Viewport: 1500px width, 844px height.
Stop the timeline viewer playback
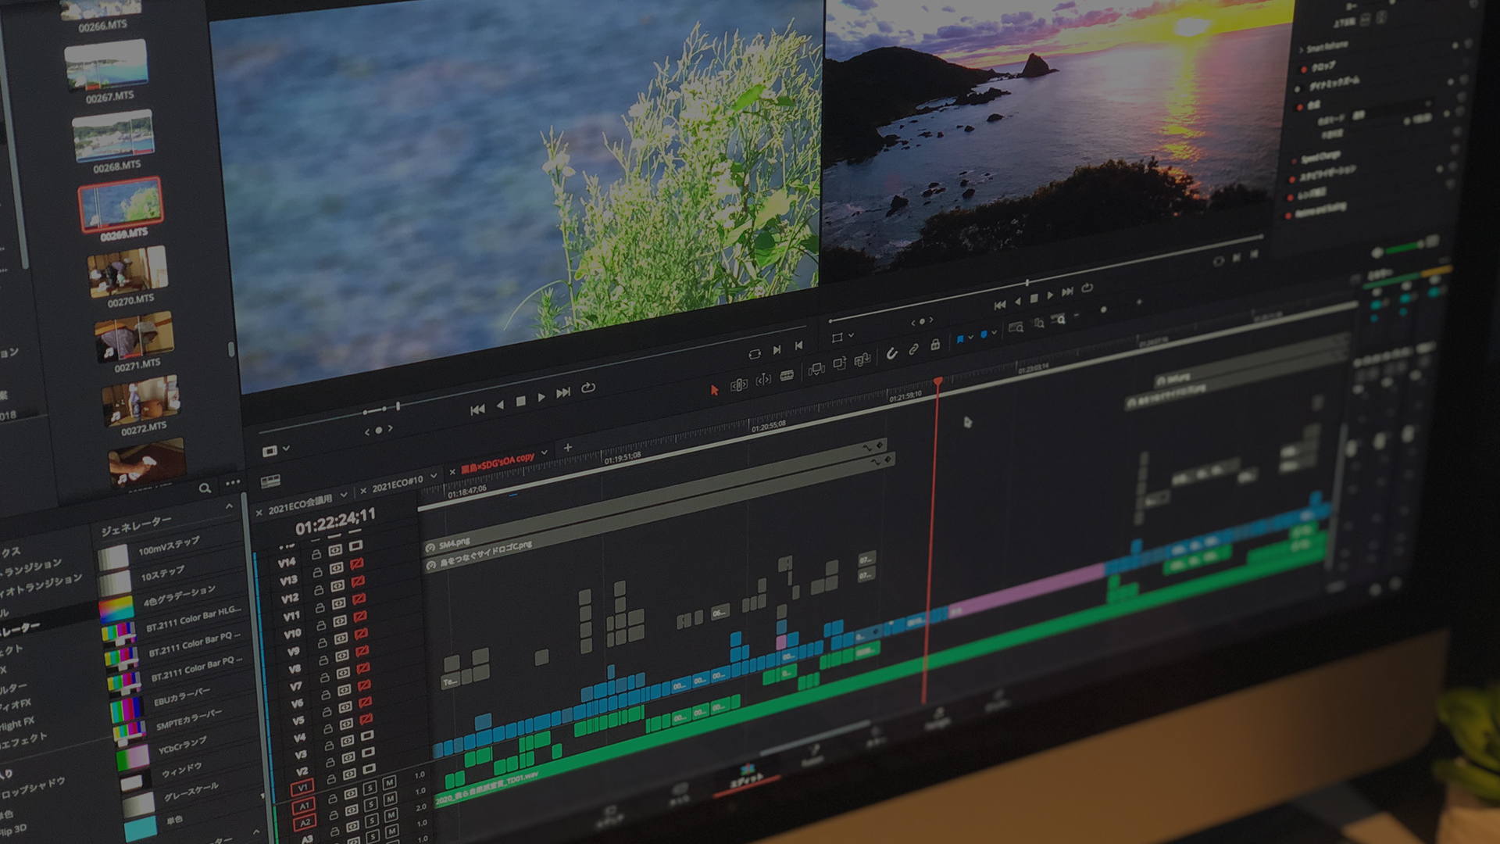[x=1034, y=298]
